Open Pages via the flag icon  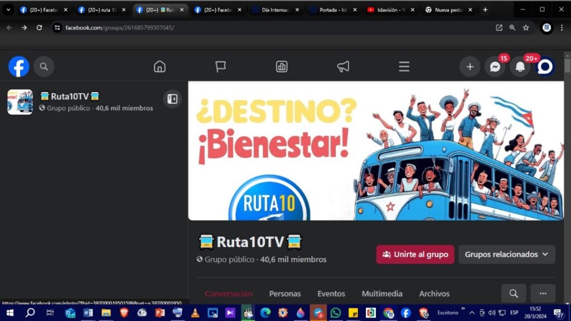tap(220, 67)
